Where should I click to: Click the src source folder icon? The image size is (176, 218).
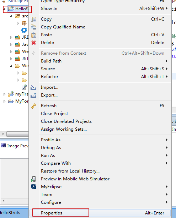coord(17,16)
